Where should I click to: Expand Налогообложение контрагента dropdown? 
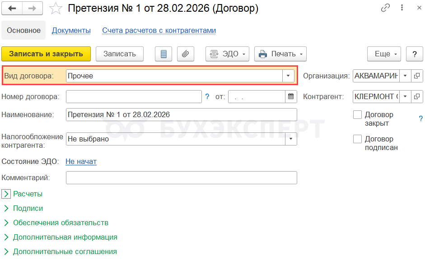pyautogui.click(x=291, y=139)
